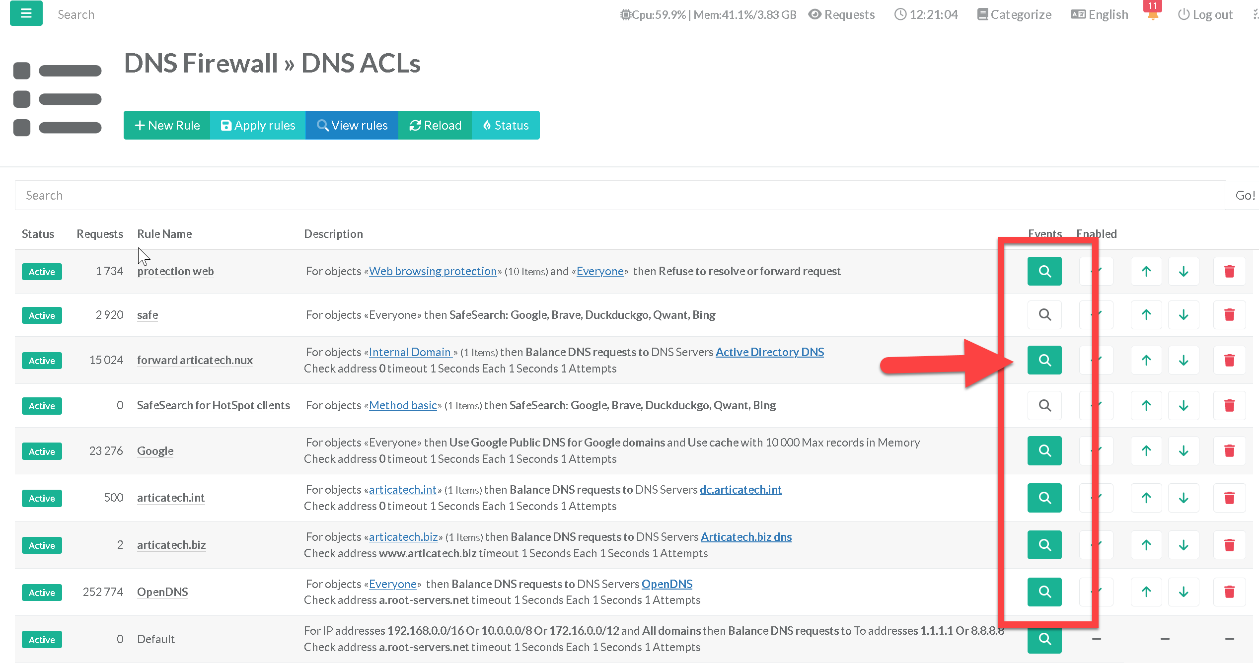The height and width of the screenshot is (671, 1259).
Task: Open the Requests top bar item
Action: click(842, 15)
